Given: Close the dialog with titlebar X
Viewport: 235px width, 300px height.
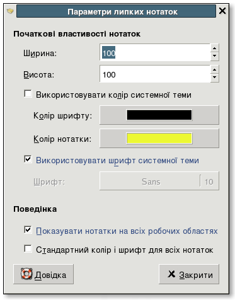Looking at the screenshot, I should pyautogui.click(x=222, y=11).
